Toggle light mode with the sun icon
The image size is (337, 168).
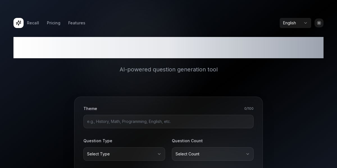[319, 23]
